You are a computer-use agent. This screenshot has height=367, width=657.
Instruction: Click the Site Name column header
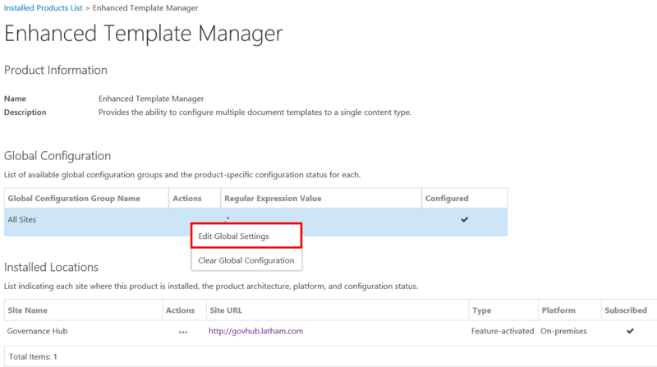coord(27,310)
